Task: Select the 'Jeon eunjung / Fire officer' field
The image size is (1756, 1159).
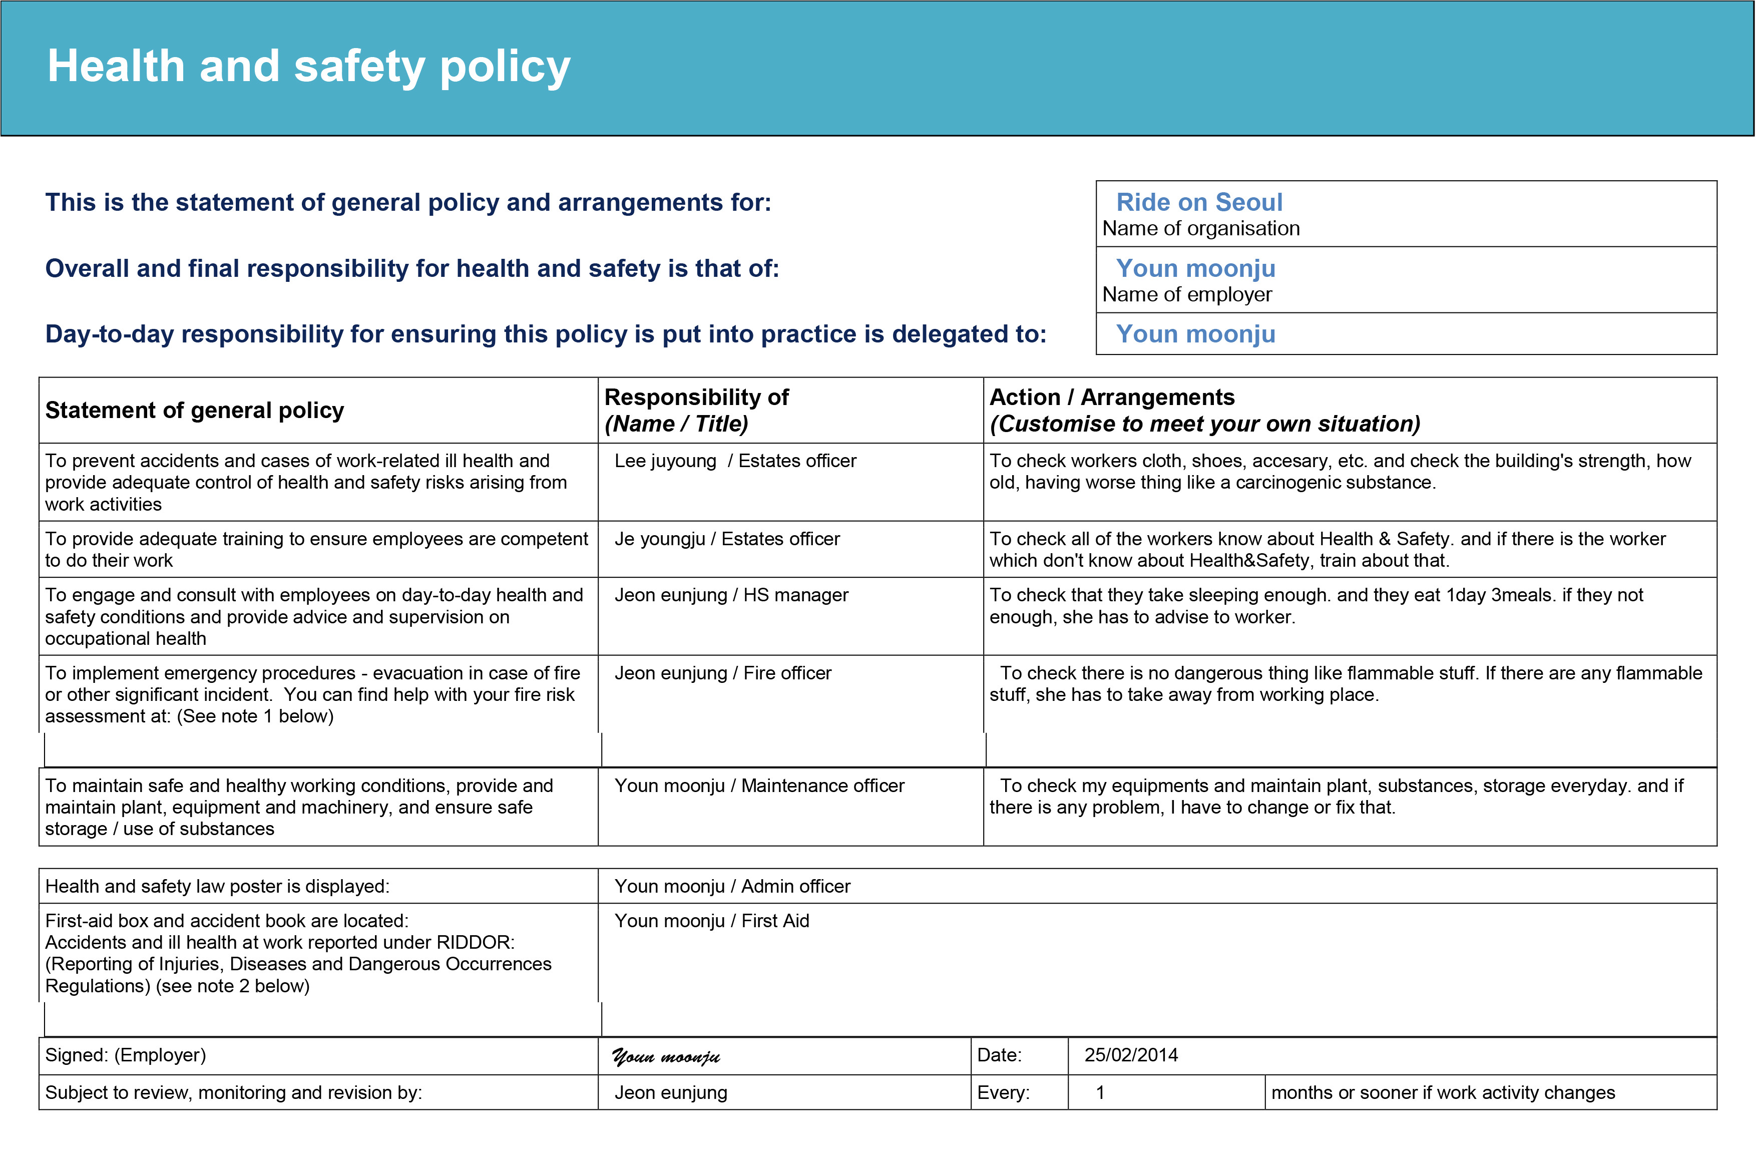Action: pos(723,673)
